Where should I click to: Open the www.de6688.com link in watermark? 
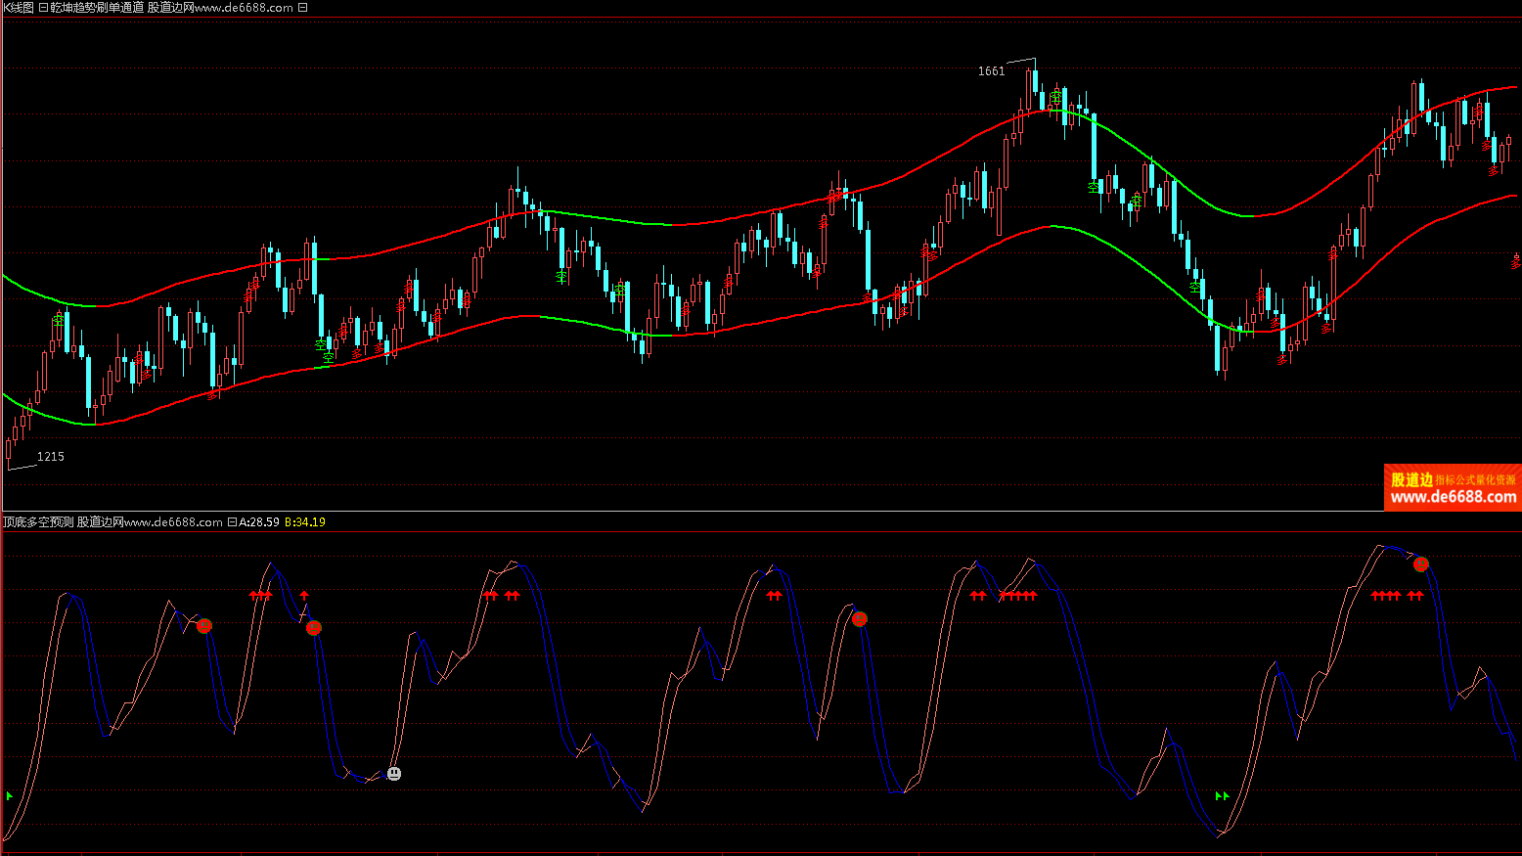pyautogui.click(x=1454, y=497)
